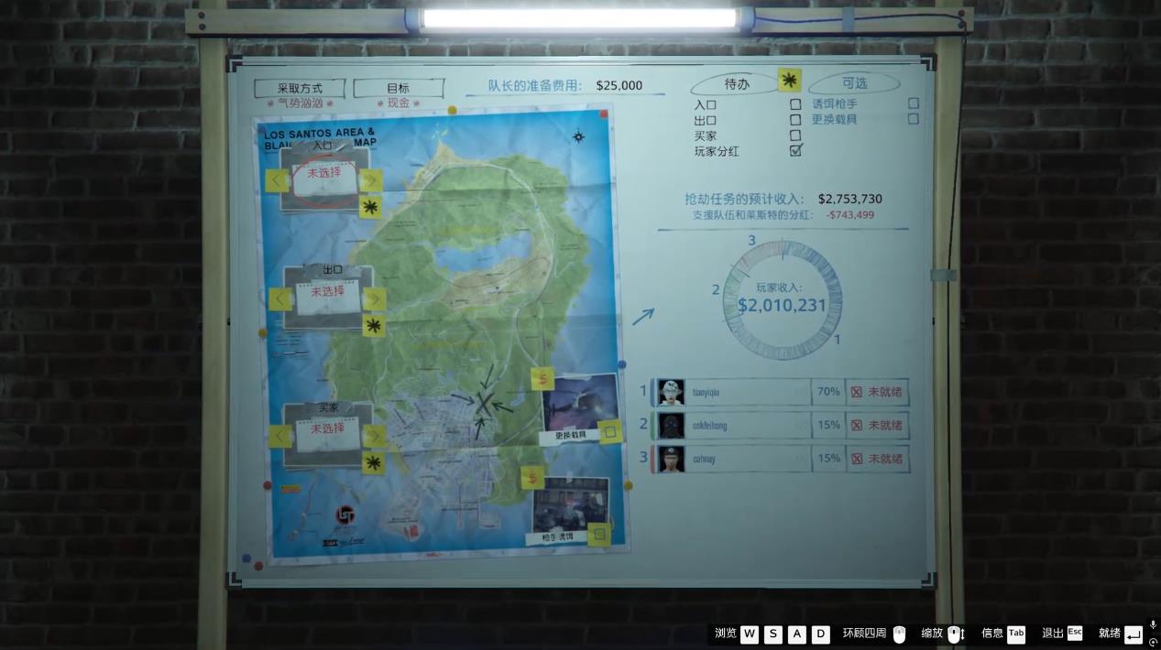Click the mouse icon next to 环顾四周
This screenshot has width=1161, height=650.
pyautogui.click(x=899, y=634)
